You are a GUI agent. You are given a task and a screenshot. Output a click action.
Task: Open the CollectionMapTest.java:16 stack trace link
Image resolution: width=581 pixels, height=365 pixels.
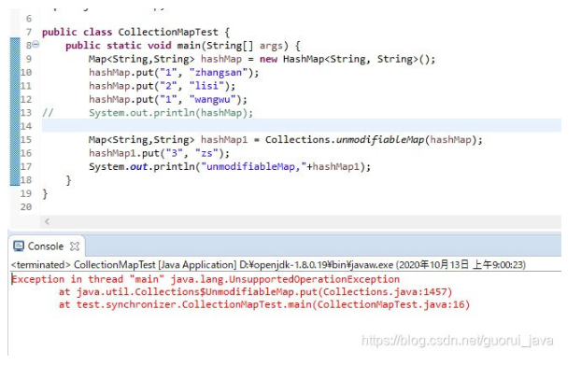tap(391, 304)
